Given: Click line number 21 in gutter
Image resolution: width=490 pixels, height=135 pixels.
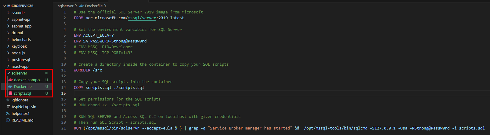Looking at the screenshot, I should 63,128.
